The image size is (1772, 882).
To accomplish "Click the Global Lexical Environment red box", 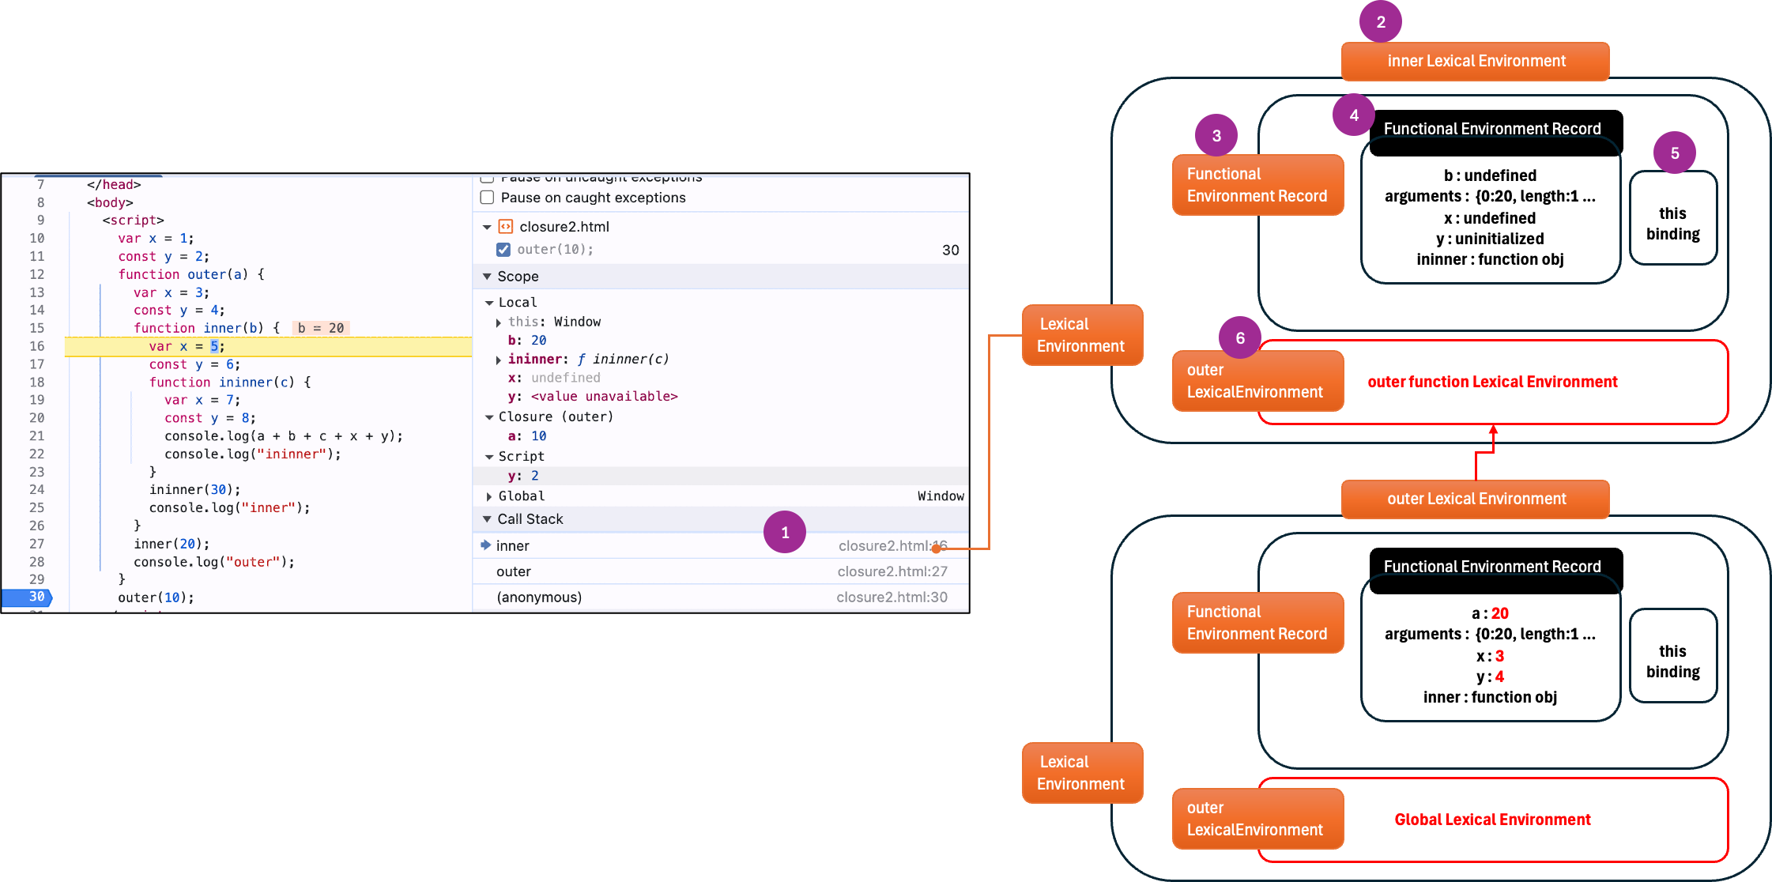I will point(1492,820).
